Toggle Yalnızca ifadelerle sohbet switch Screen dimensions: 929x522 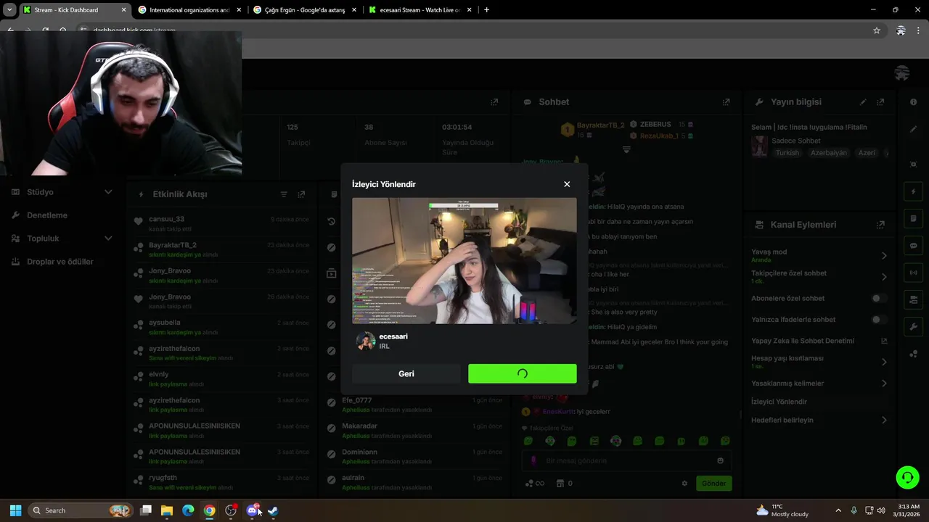(x=879, y=319)
